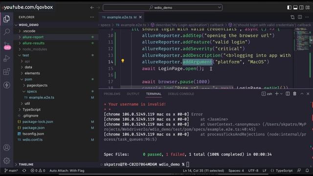Select the zsh terminal label
Viewport: 313px width, 176px height.
[x=267, y=94]
